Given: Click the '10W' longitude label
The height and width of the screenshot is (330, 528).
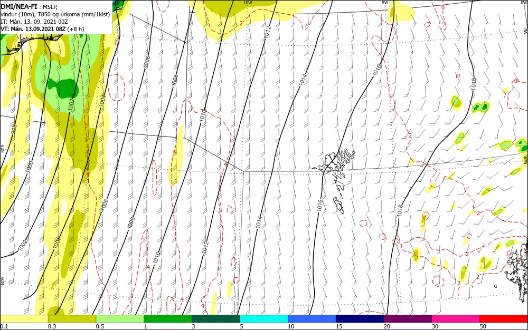Looking at the screenshot, I should pos(248,3).
